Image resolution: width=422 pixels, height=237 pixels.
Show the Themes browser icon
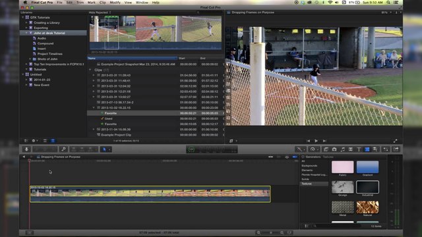(375, 149)
